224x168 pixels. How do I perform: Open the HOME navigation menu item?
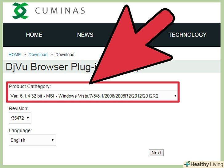pos(34,35)
